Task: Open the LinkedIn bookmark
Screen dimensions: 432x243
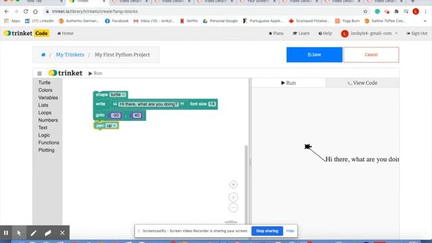Action: (39, 21)
